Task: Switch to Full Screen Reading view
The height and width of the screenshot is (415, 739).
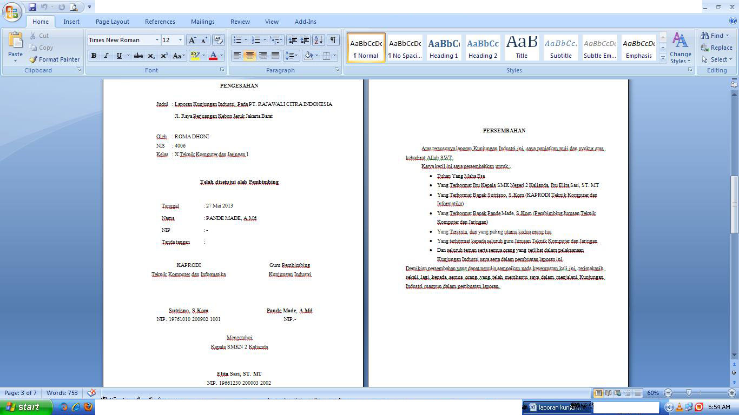Action: click(608, 393)
